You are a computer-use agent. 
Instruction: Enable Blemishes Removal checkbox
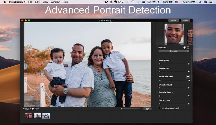tap(160, 108)
